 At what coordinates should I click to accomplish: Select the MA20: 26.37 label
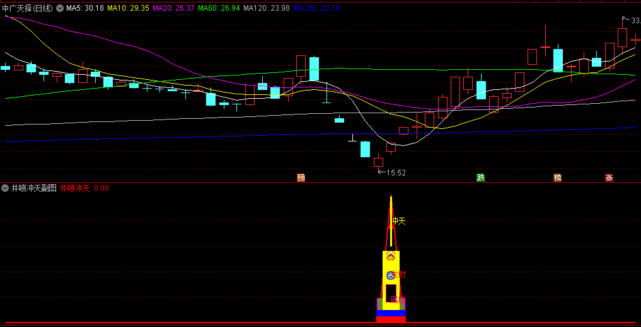[173, 8]
